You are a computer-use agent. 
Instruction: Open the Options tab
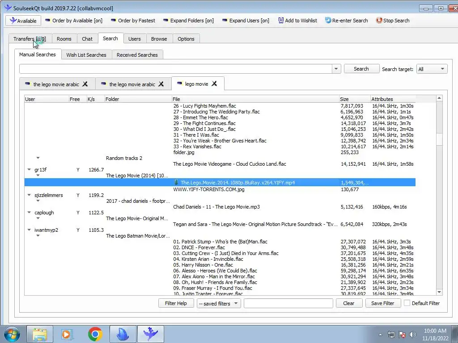(x=186, y=39)
